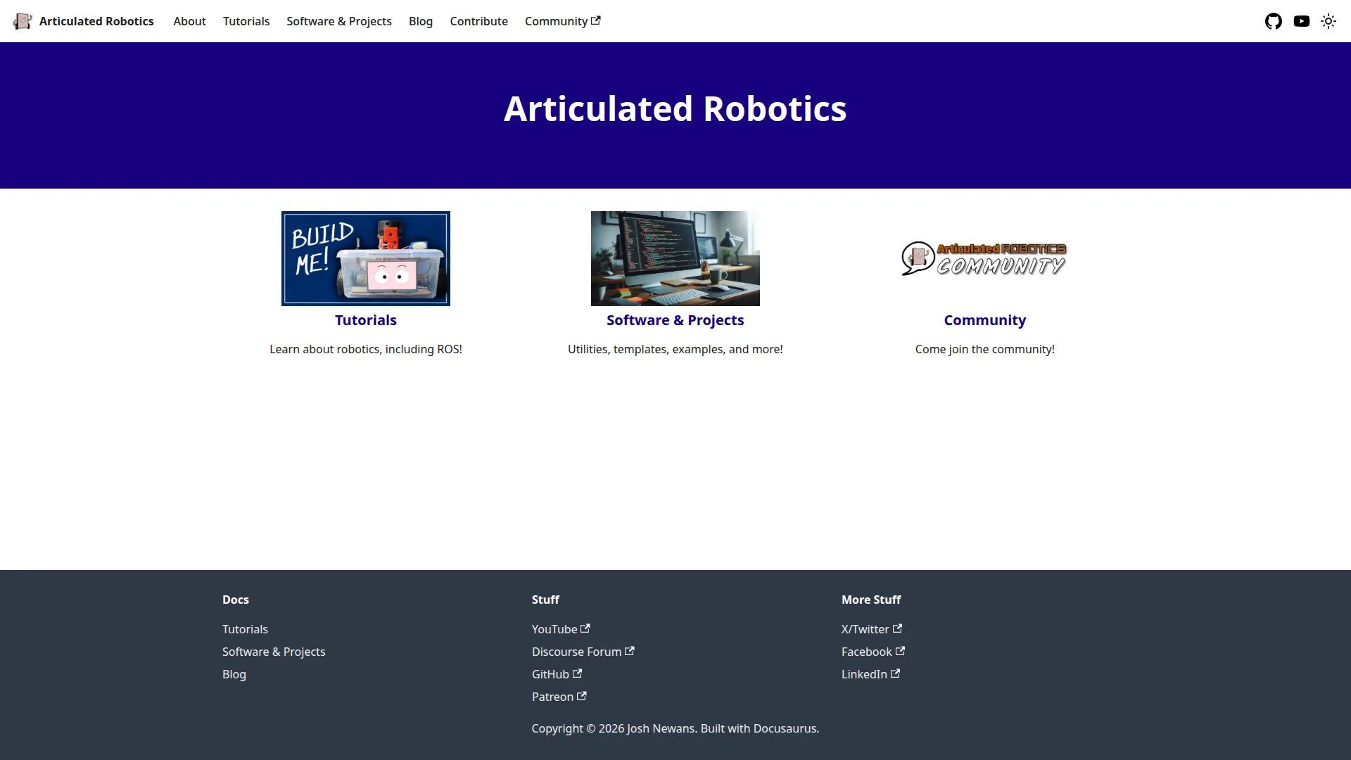
Task: Open the Tutorials card heading link
Action: pyautogui.click(x=366, y=320)
